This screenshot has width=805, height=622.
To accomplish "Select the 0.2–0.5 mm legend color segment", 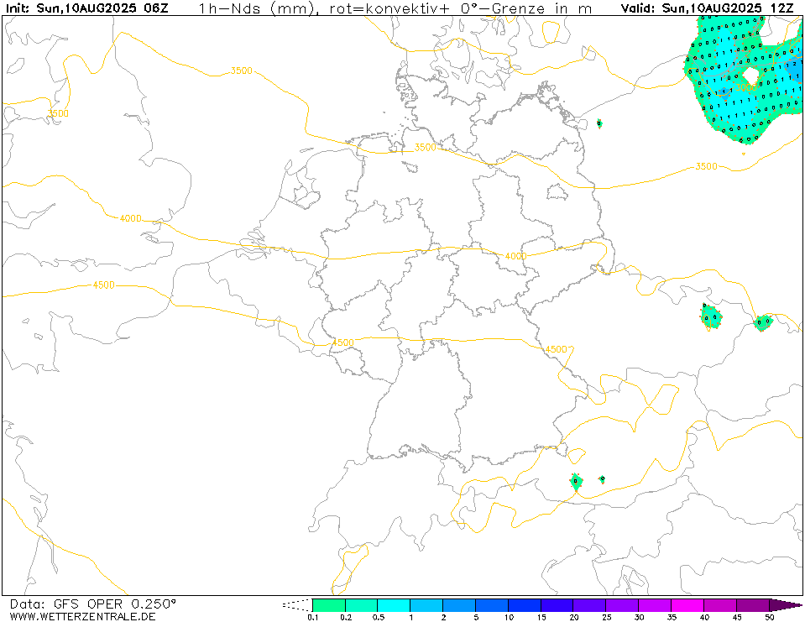I will click(x=362, y=605).
